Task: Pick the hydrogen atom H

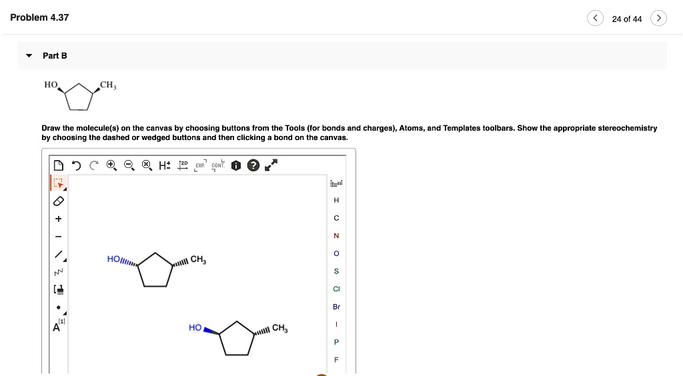Action: tap(336, 200)
